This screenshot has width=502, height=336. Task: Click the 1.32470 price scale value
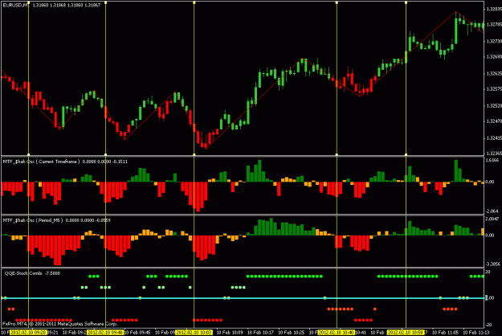[x=494, y=121]
